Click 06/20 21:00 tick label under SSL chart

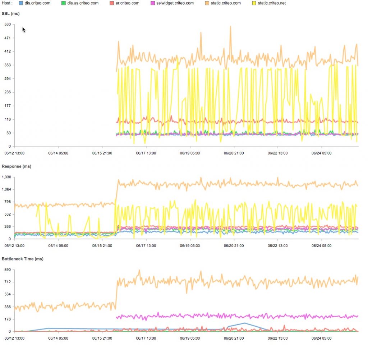(234, 153)
